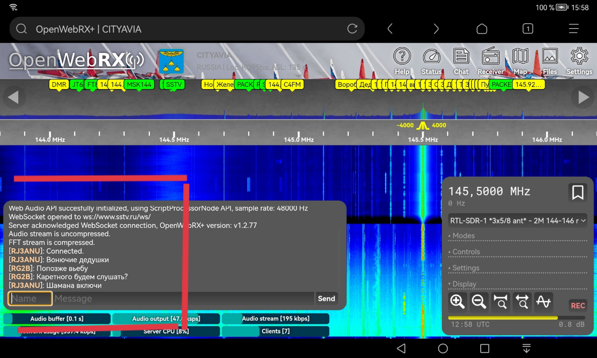Collapse the Display section
The width and height of the screenshot is (597, 358).
click(x=518, y=284)
